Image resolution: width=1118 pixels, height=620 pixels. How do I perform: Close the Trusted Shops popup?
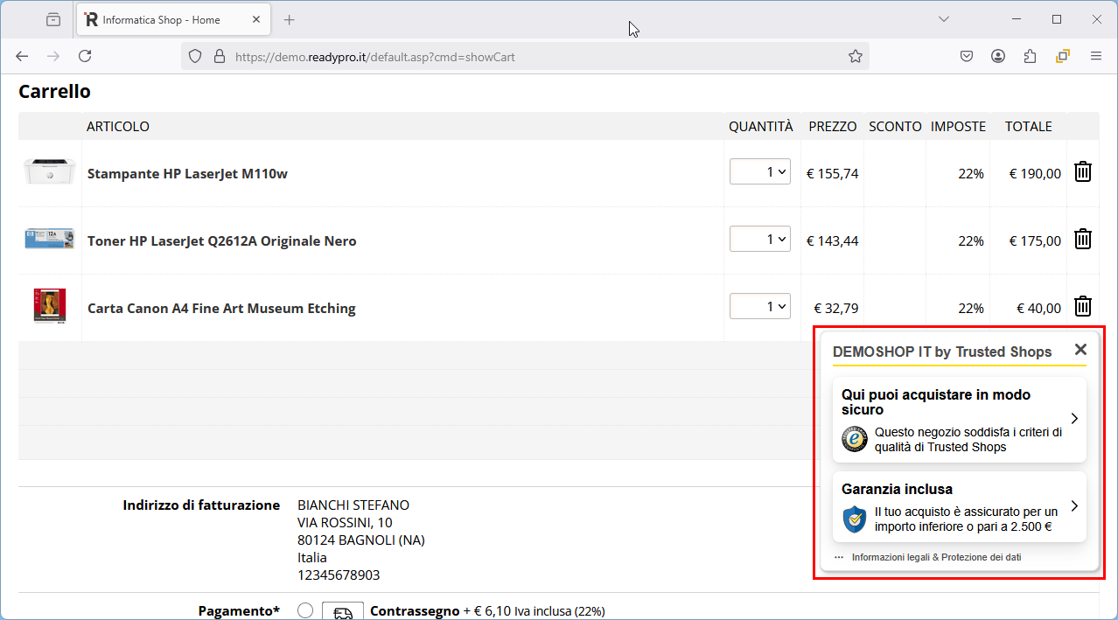1080,350
